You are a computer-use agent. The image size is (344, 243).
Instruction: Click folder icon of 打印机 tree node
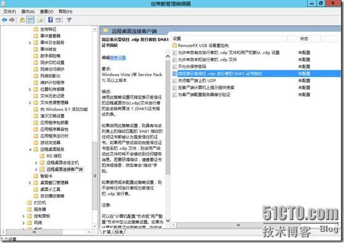pyautogui.click(x=30, y=203)
